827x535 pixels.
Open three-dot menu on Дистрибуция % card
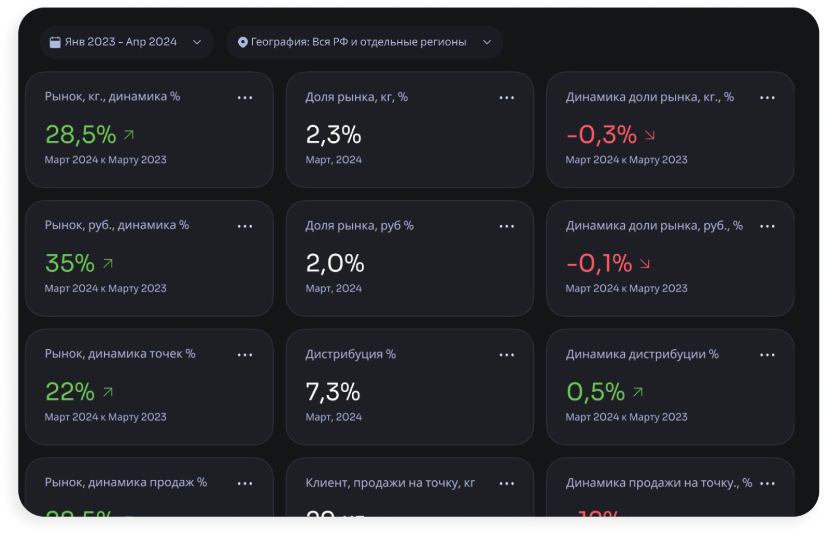tap(507, 355)
